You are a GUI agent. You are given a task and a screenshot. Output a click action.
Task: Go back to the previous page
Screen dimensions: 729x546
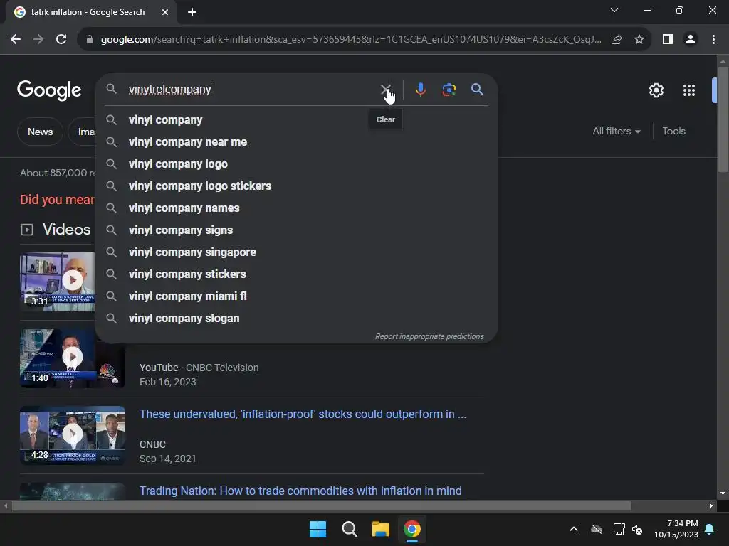click(x=16, y=40)
